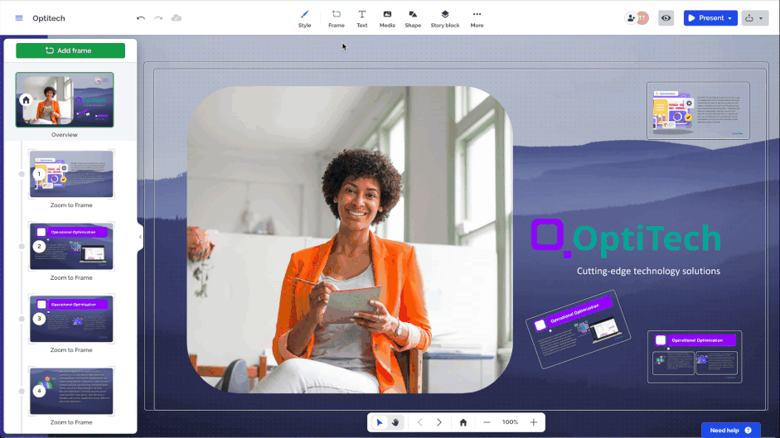The height and width of the screenshot is (438, 780).
Task: Go to the next frame
Action: 438,422
